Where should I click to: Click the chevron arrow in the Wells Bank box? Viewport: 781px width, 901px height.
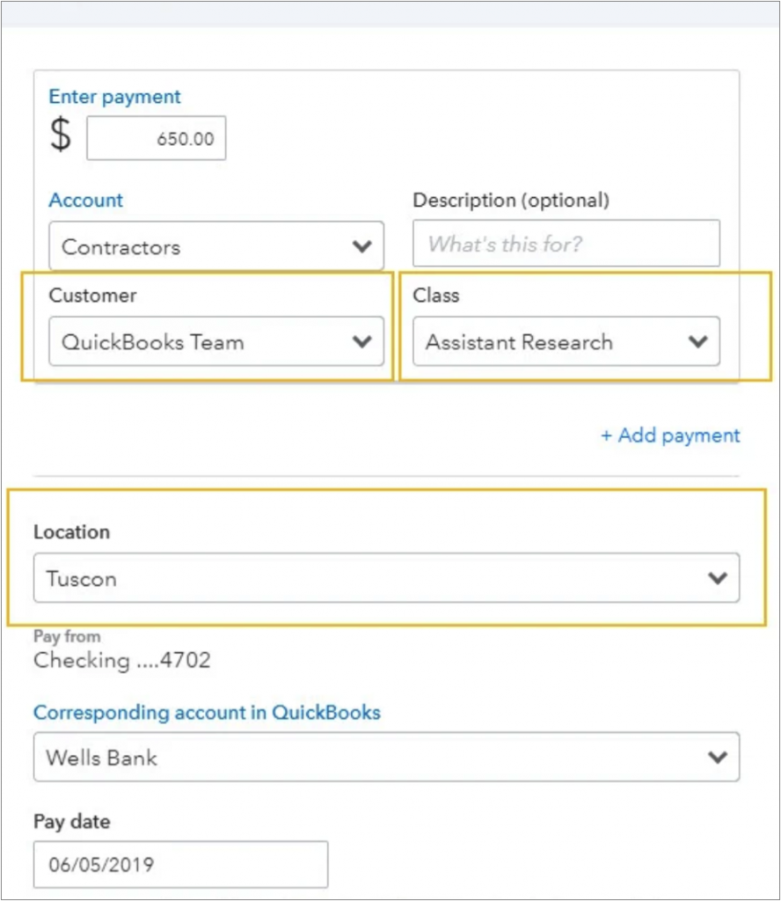point(718,758)
